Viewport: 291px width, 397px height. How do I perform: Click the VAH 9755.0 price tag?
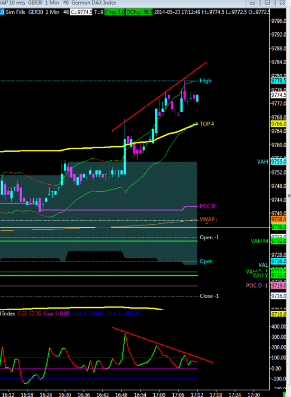click(279, 161)
